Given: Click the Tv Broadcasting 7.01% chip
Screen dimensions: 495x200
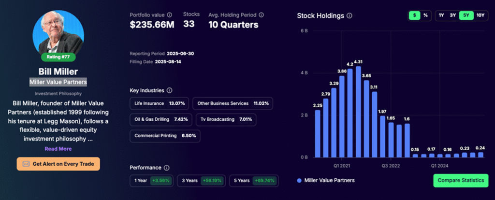Looking at the screenshot, I should (226, 119).
